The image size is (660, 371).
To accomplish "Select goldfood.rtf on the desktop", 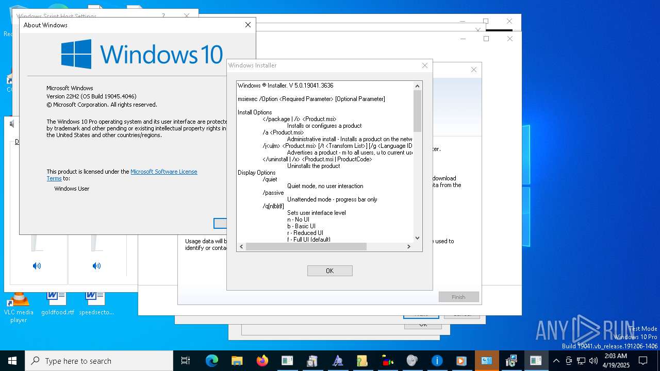I will [58, 303].
